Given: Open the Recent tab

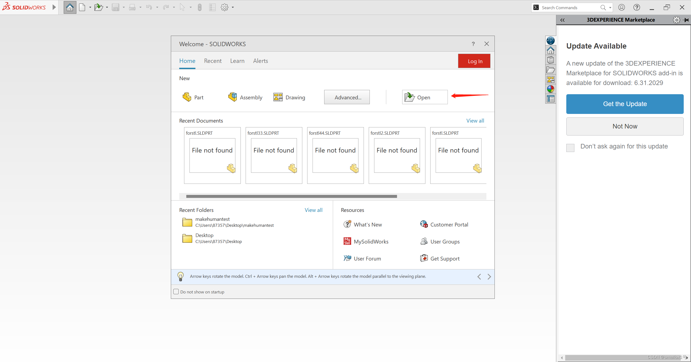Looking at the screenshot, I should click(213, 61).
